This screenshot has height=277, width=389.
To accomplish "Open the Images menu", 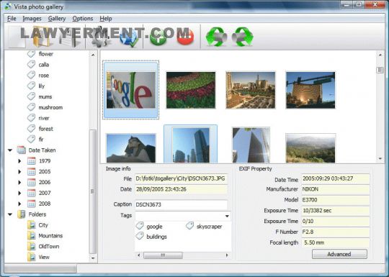I will click(x=32, y=19).
